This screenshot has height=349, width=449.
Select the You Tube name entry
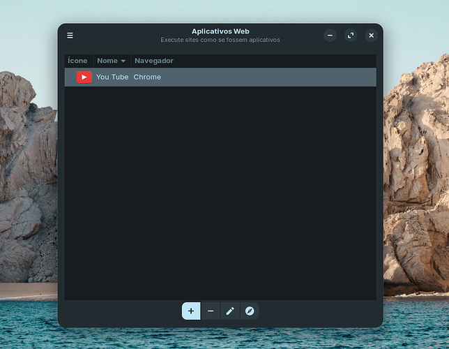click(x=112, y=77)
